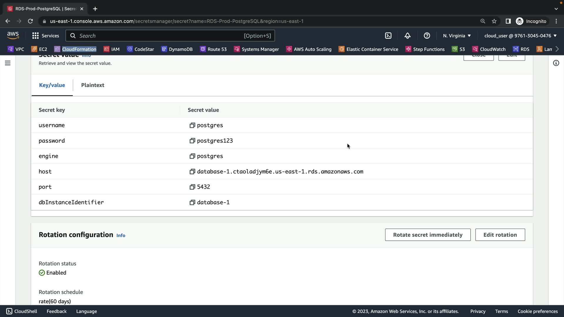Open the info panel icon on right
Image resolution: width=564 pixels, height=317 pixels.
[x=556, y=63]
